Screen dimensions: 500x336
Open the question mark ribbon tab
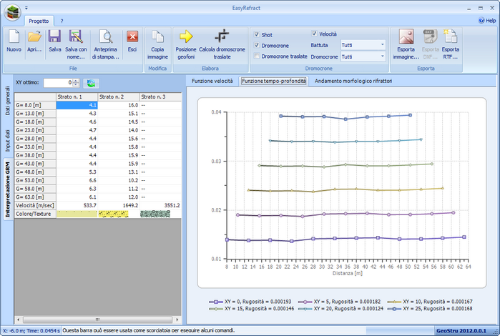(62, 21)
